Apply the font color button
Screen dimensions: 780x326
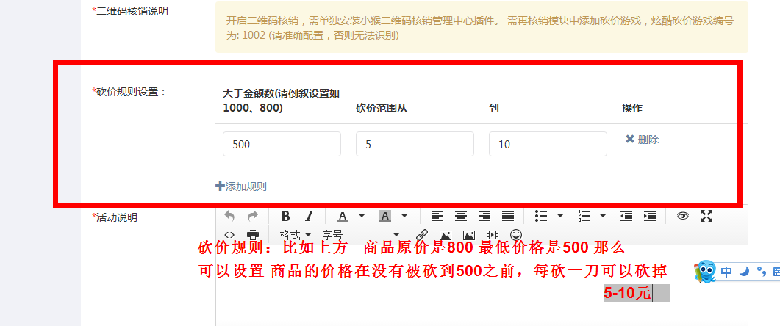343,216
